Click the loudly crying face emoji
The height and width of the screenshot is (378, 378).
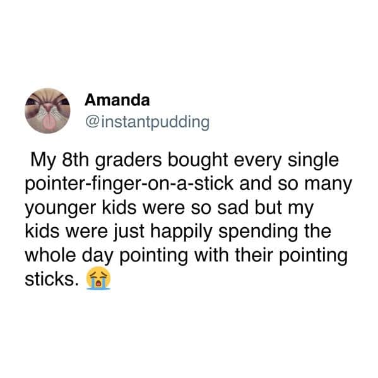point(98,278)
